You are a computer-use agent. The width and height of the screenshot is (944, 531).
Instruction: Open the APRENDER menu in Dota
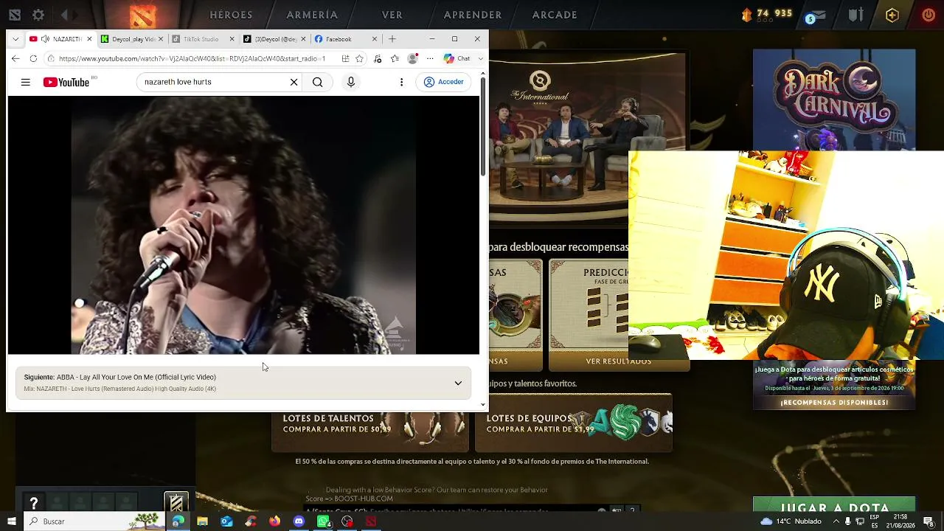(x=473, y=15)
